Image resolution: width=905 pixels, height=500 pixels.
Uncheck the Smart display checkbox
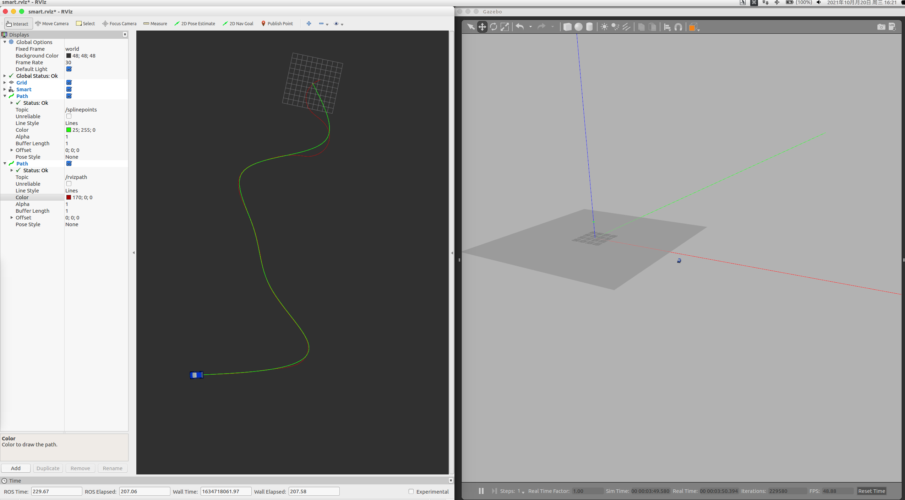(69, 89)
